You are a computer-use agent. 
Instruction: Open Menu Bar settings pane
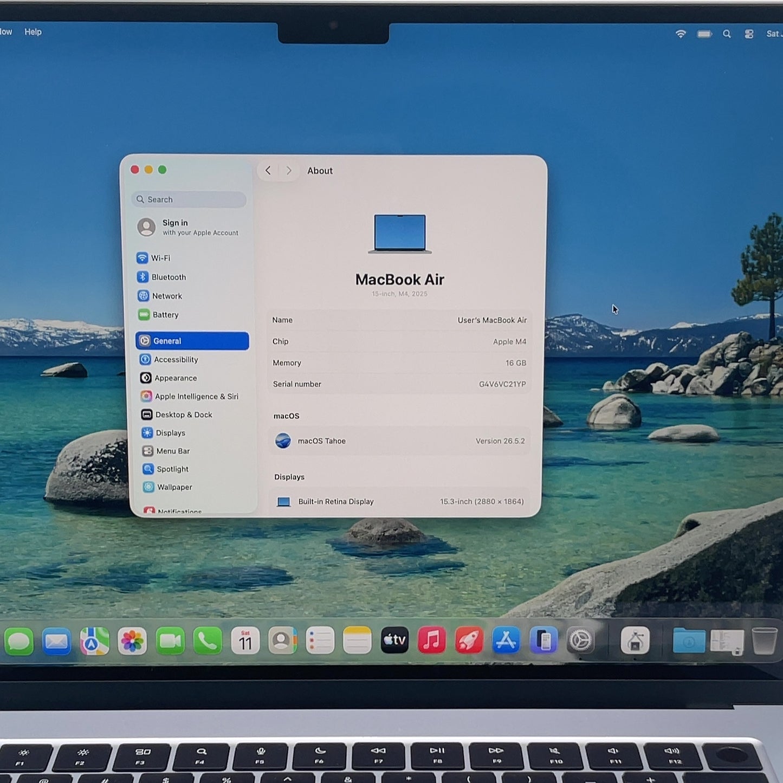click(x=166, y=451)
